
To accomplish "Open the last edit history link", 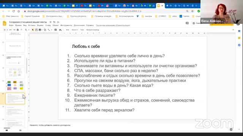I will 113,25.
